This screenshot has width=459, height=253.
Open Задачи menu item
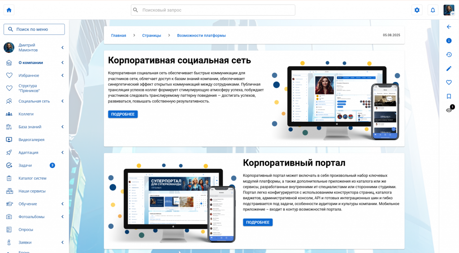pyautogui.click(x=25, y=165)
